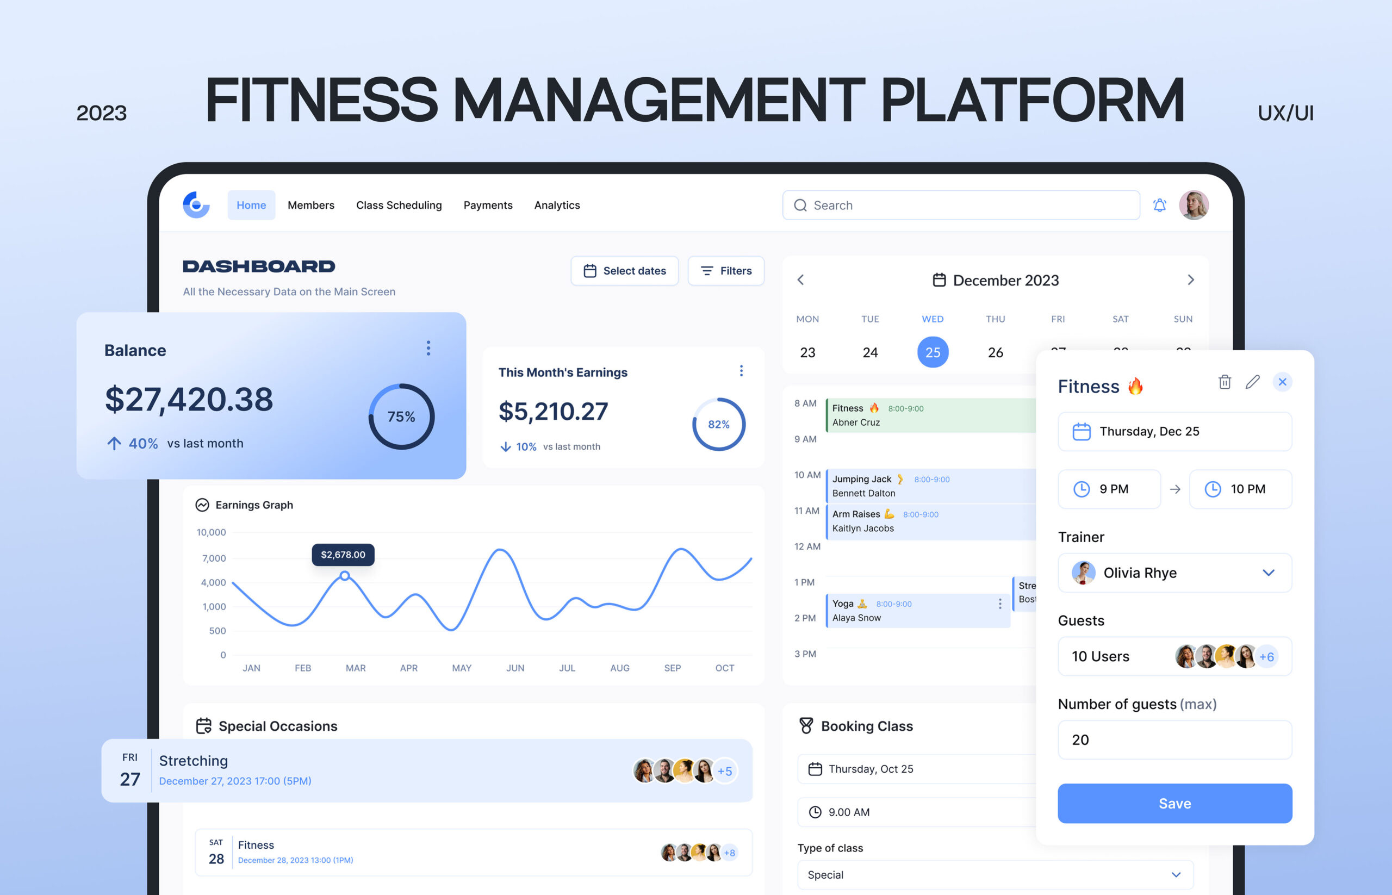Click the Select dates button
The height and width of the screenshot is (895, 1392).
coord(624,271)
